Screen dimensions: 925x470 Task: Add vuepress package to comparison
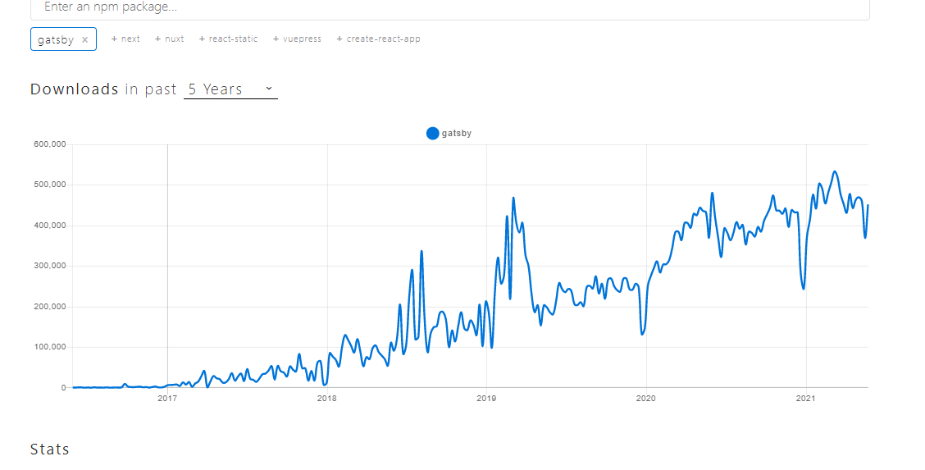click(x=298, y=39)
